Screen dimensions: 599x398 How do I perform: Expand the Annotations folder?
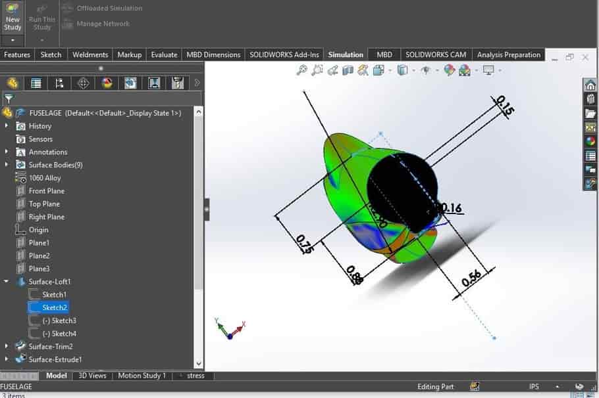click(7, 152)
